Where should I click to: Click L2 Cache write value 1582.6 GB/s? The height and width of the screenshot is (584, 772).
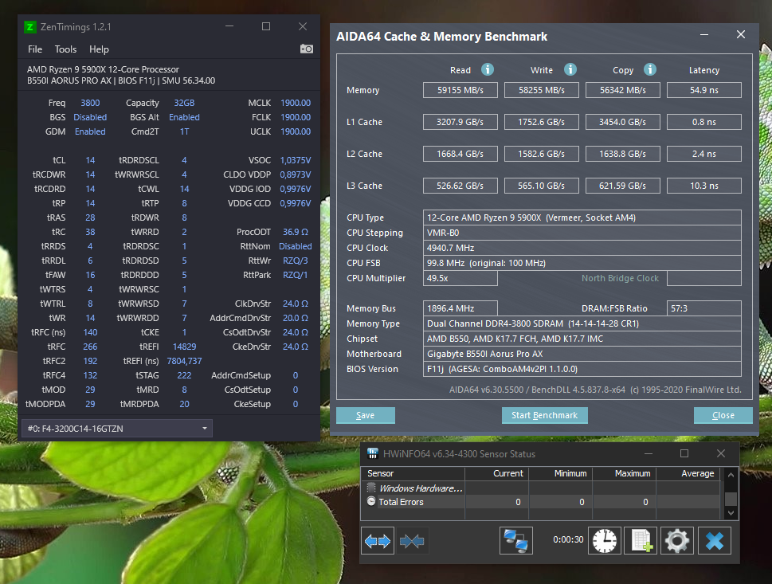tap(542, 154)
